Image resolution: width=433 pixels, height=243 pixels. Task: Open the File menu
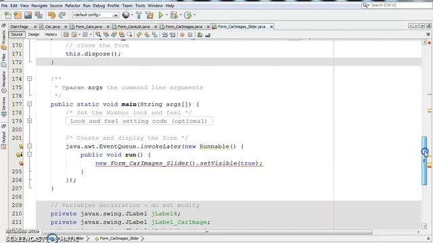coord(5,5)
